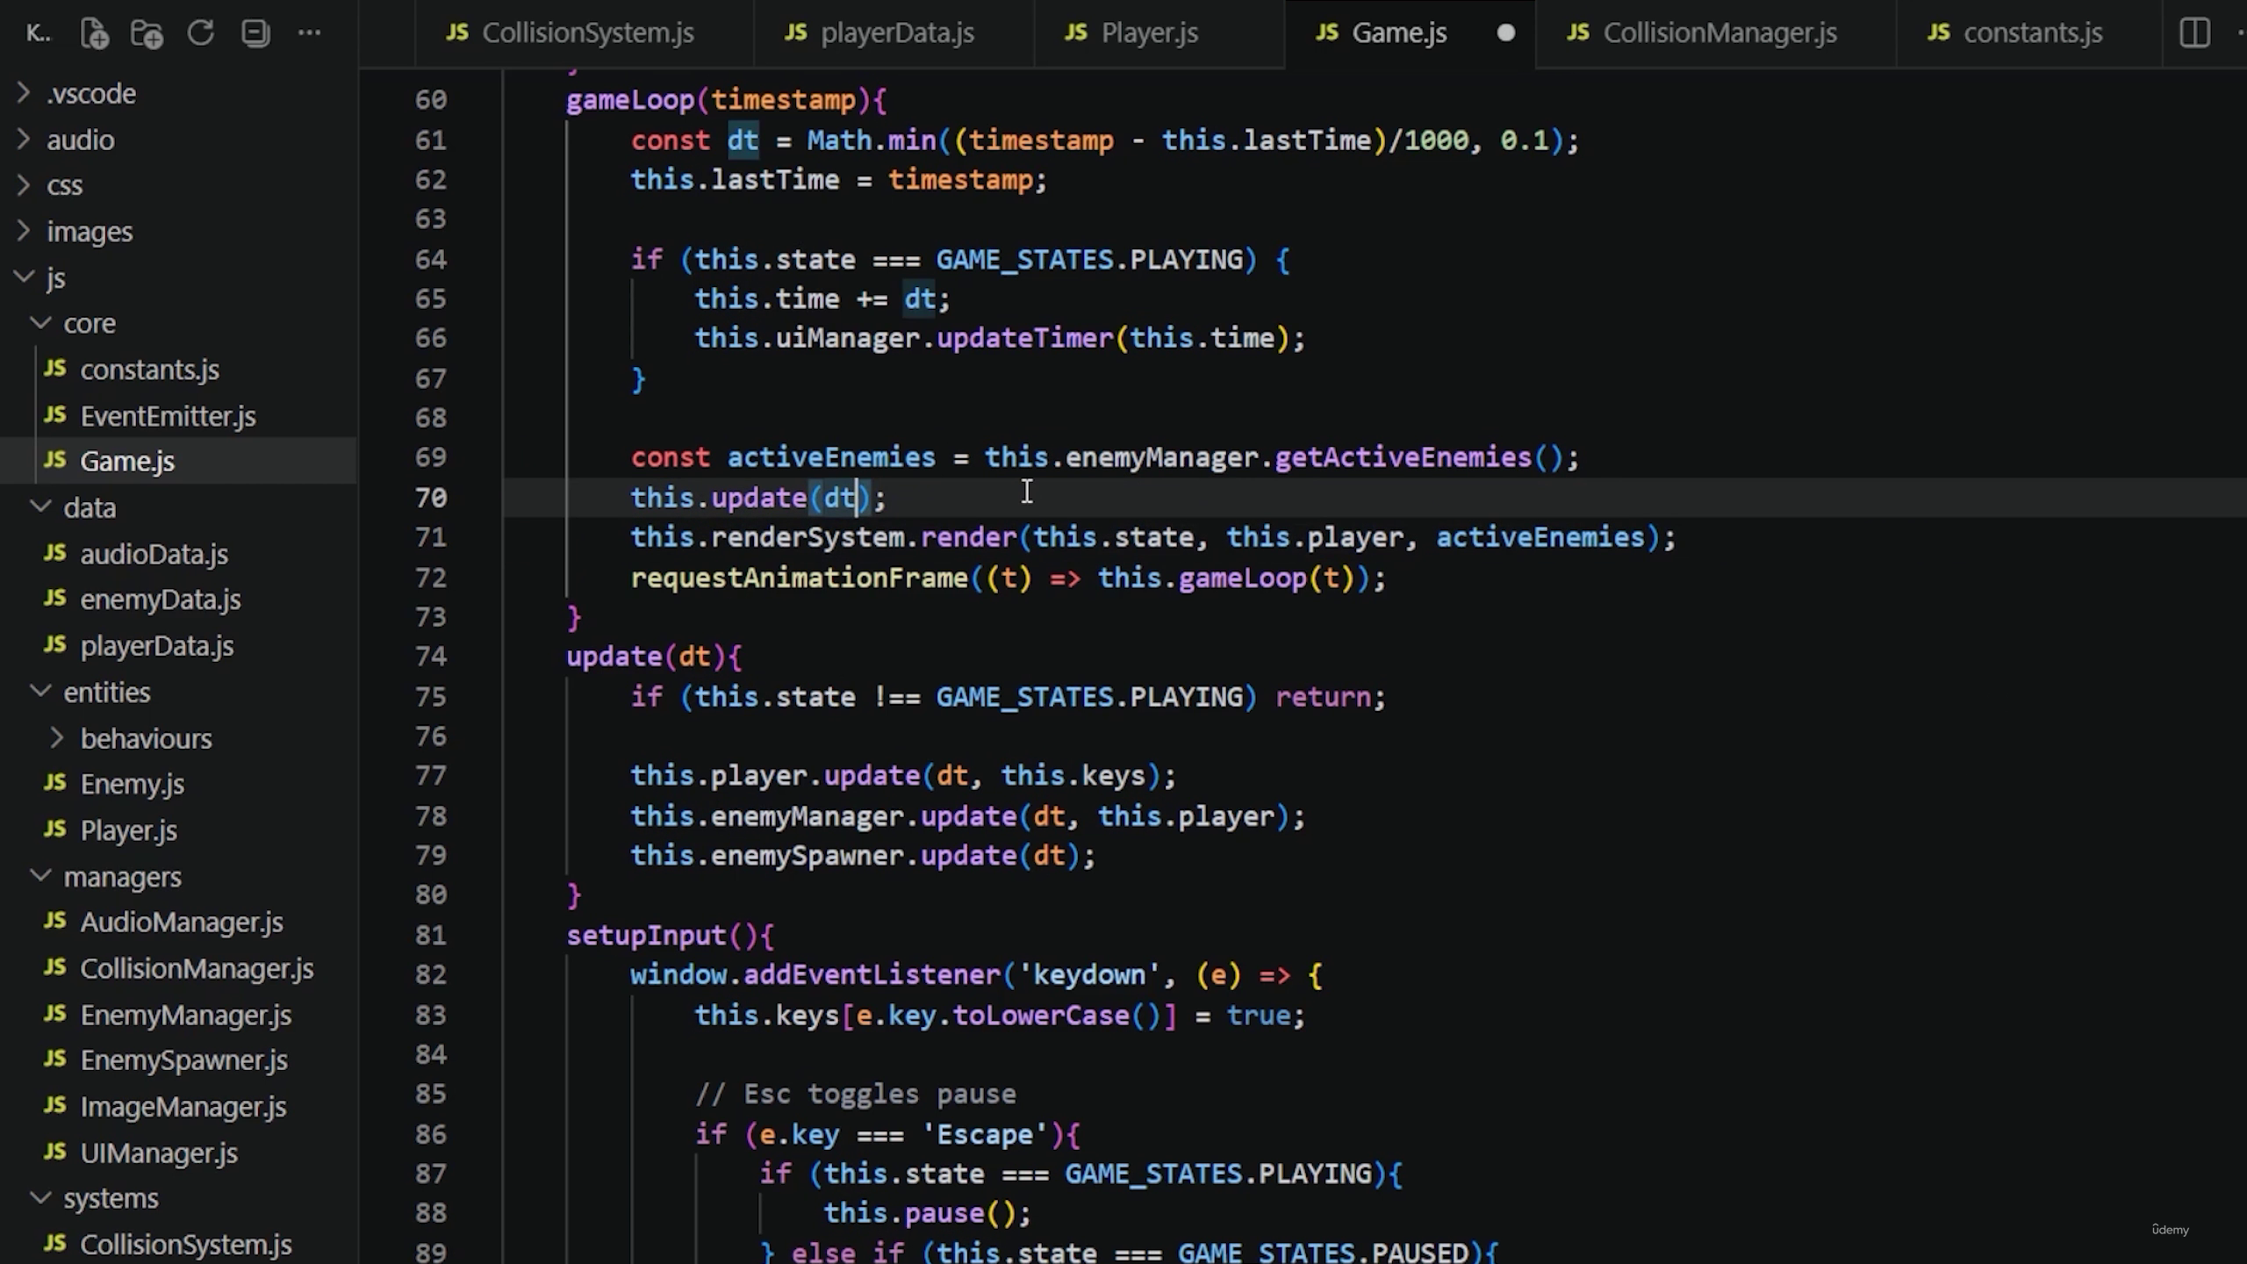Select Game.js in the file tree

coord(178,461)
